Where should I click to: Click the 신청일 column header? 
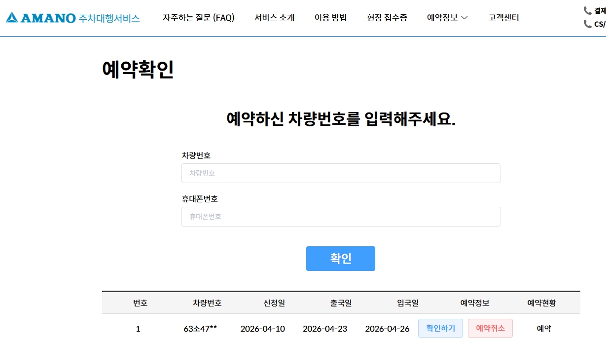point(274,303)
